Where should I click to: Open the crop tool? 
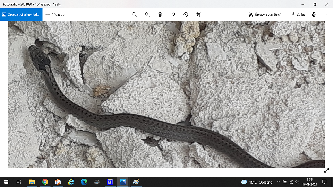(198, 15)
